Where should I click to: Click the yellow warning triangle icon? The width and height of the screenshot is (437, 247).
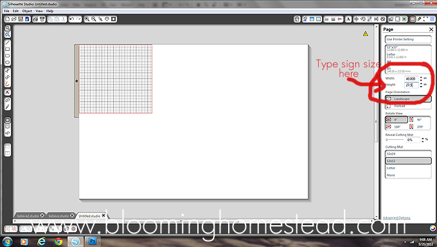pos(366,34)
